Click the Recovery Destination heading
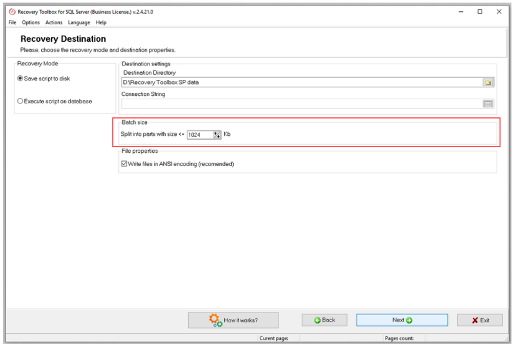Screen dimensions: 514x346 tap(64, 39)
